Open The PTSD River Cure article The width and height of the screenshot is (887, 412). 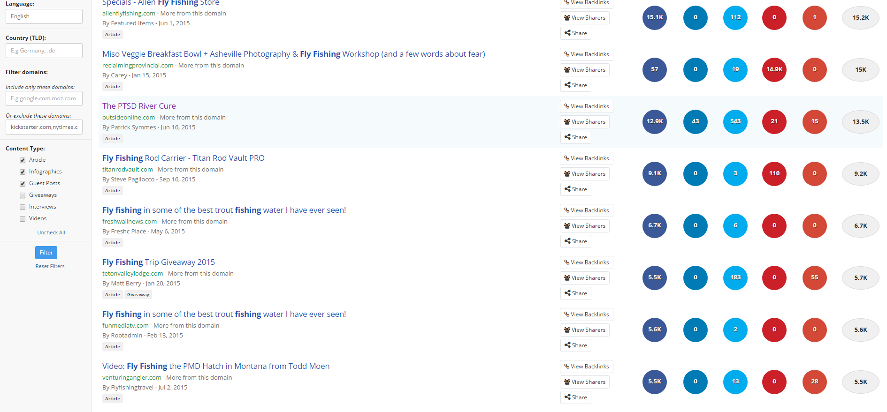[x=139, y=106]
